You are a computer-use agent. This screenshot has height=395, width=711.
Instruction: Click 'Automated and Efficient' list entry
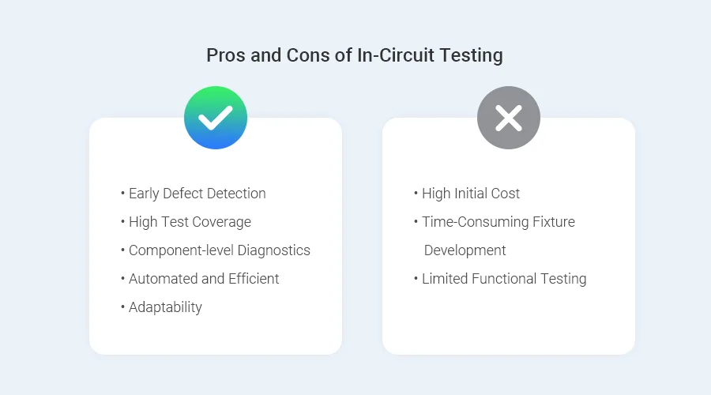coord(204,279)
